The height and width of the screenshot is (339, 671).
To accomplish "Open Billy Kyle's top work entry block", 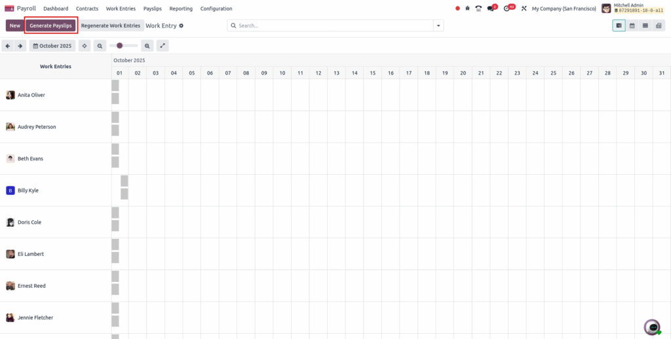I will tap(124, 181).
